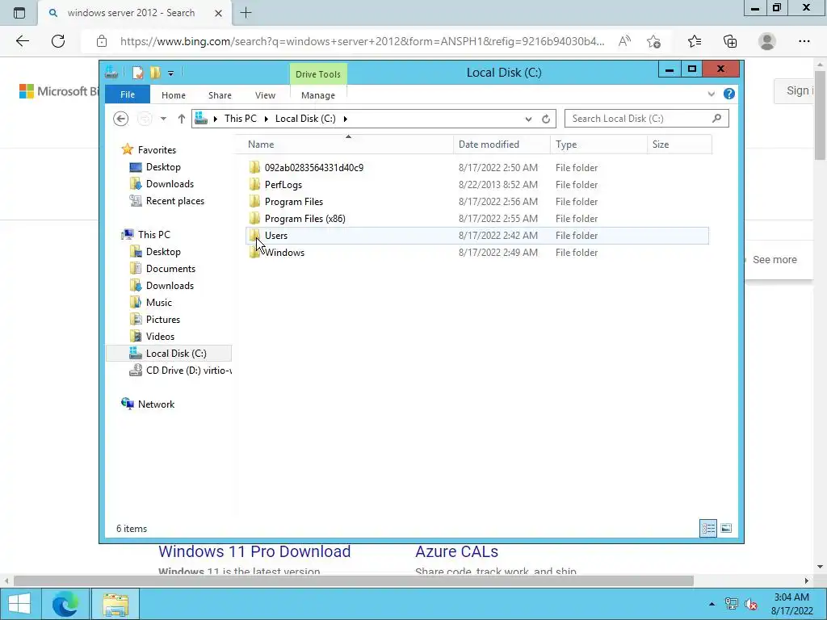The height and width of the screenshot is (620, 827).
Task: Expand the address bar history dropdown
Action: click(x=528, y=119)
